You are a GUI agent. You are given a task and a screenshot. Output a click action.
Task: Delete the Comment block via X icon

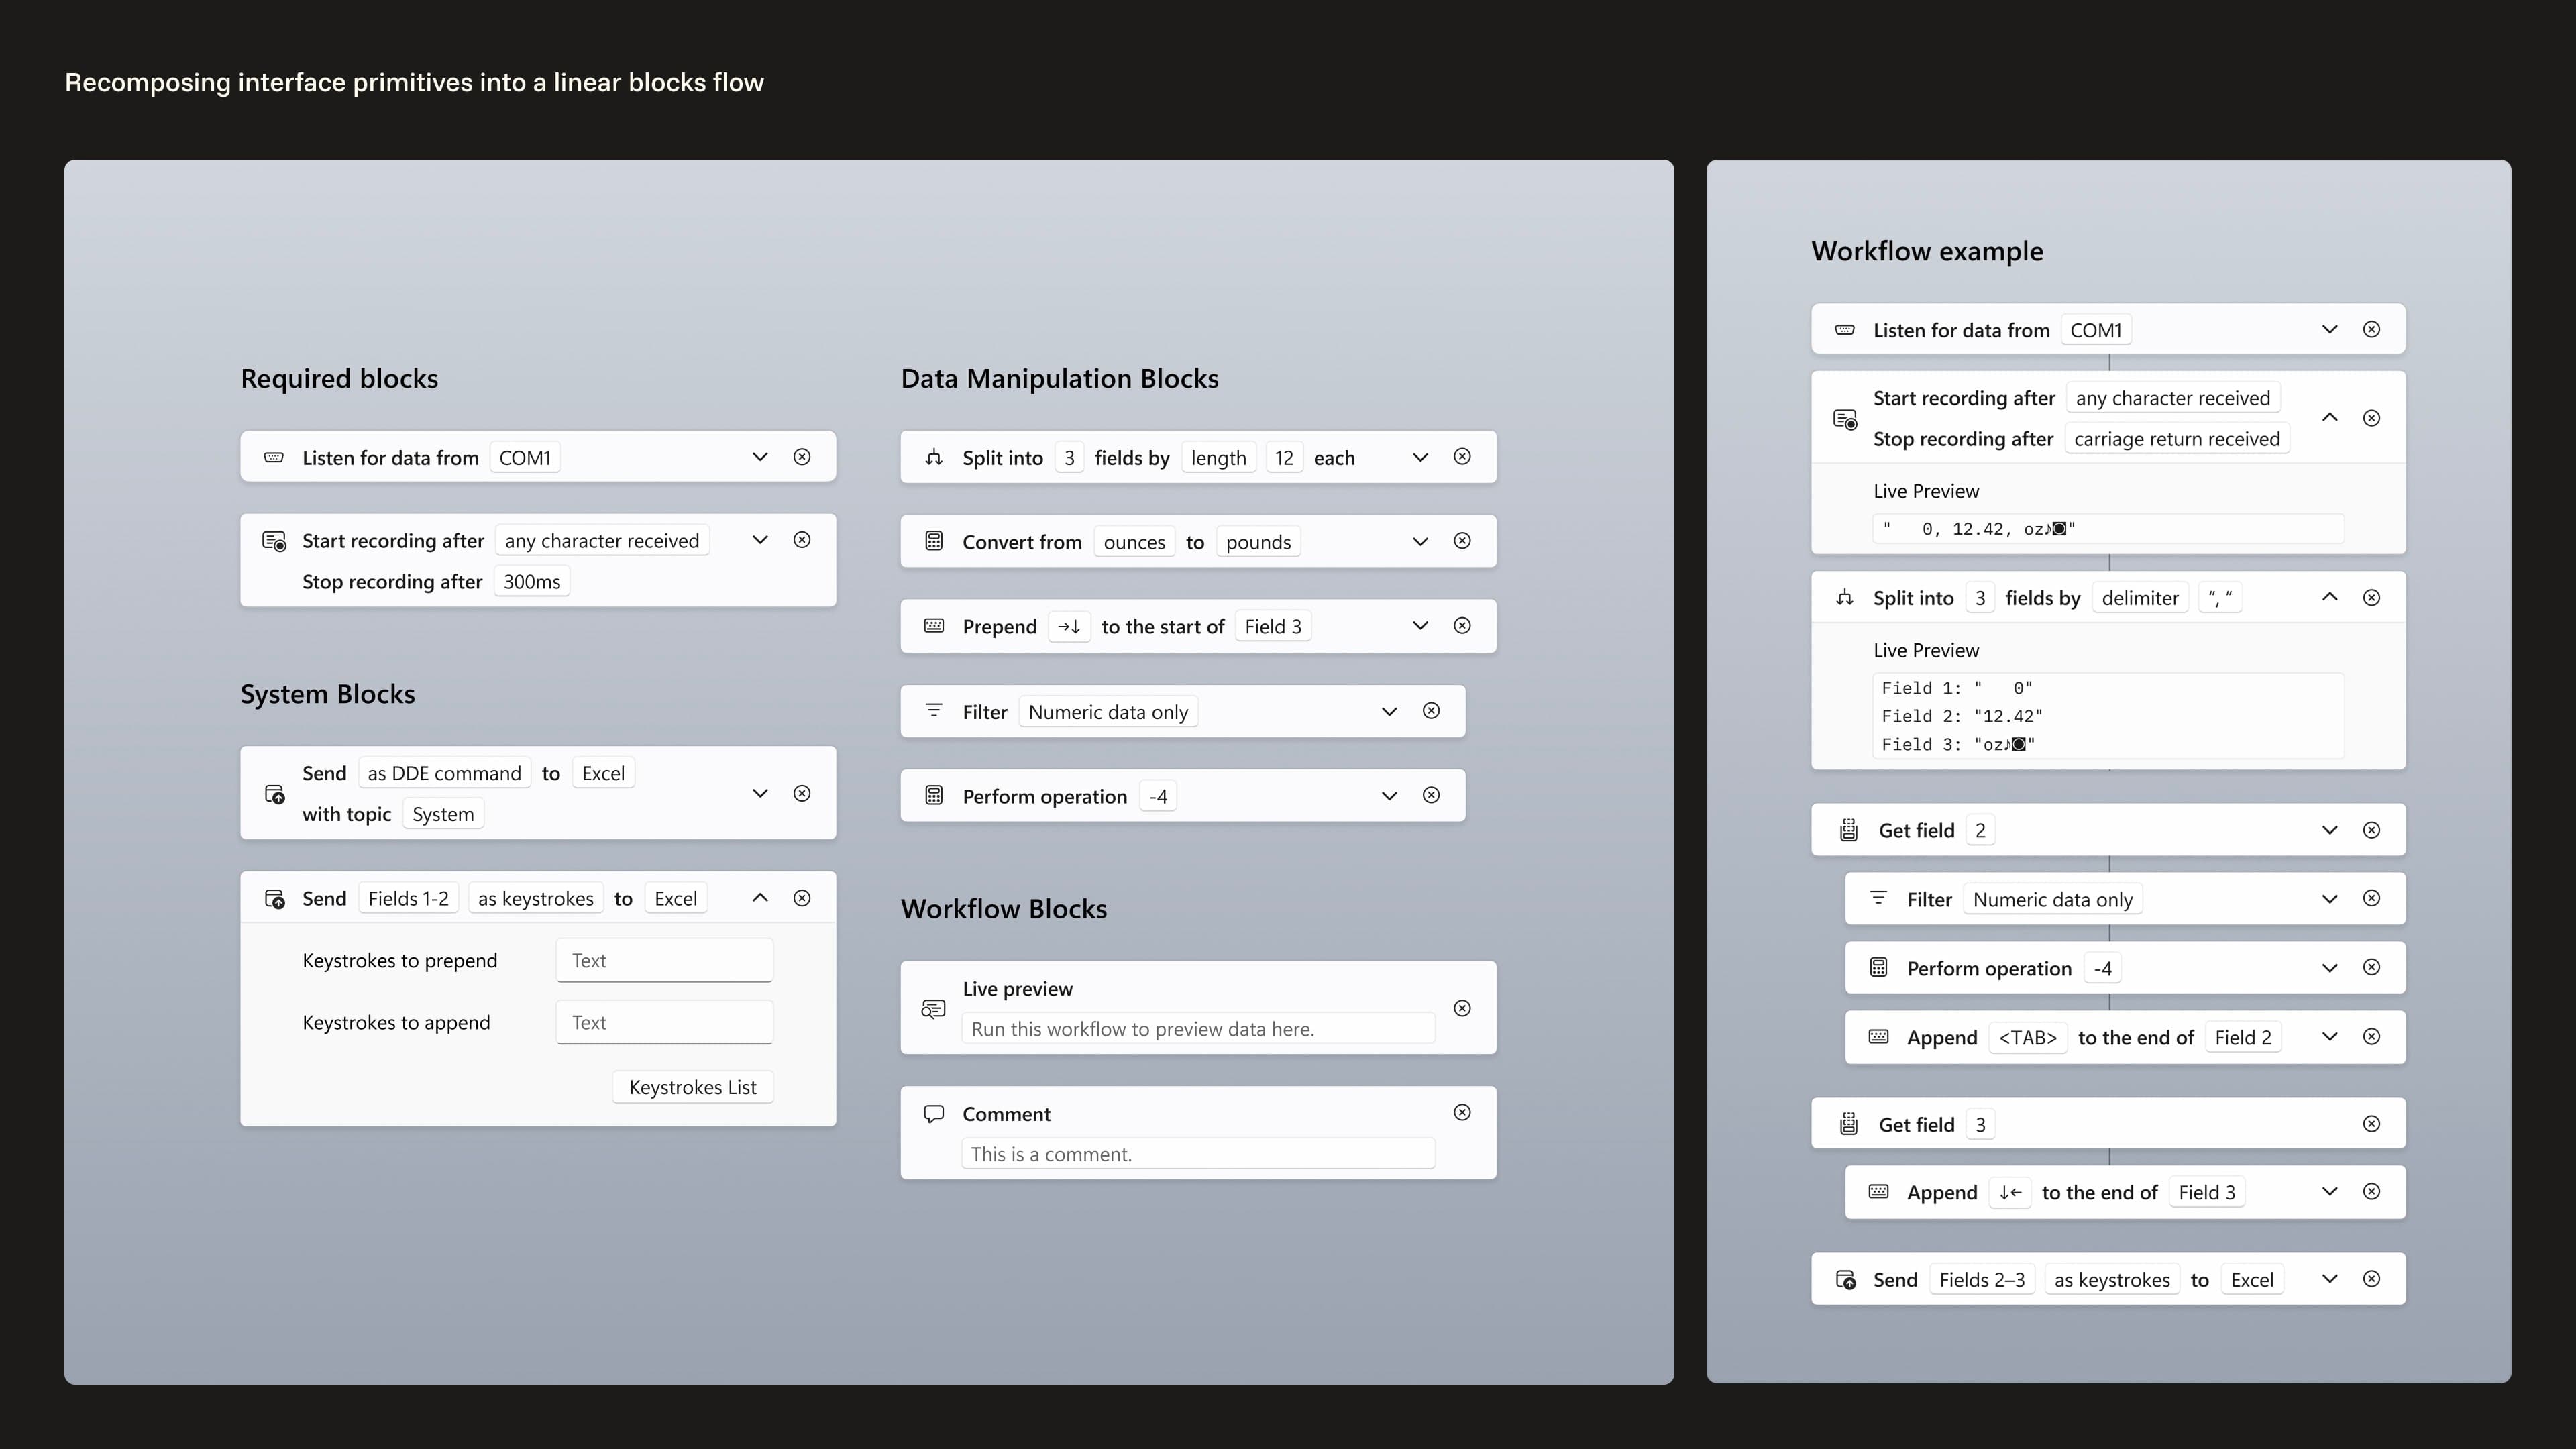pos(1462,1112)
